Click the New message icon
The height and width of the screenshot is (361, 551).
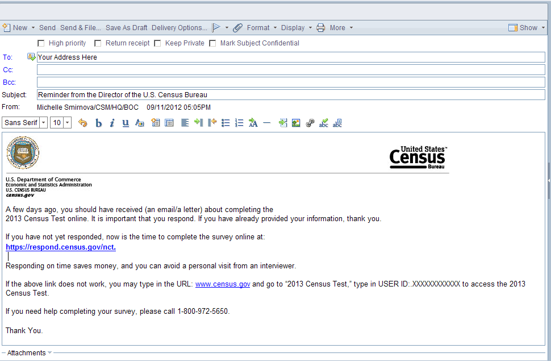(6, 27)
